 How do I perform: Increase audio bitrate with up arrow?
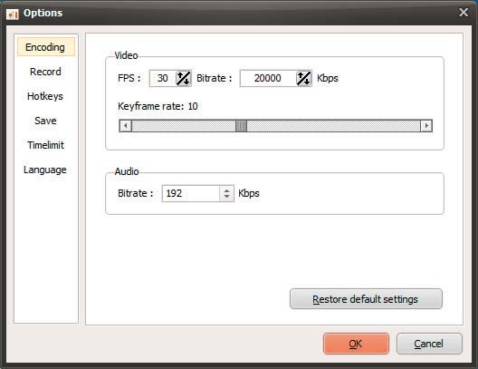coord(226,190)
